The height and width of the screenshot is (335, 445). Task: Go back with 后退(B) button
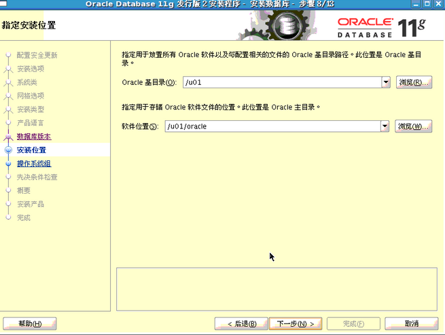point(241,323)
